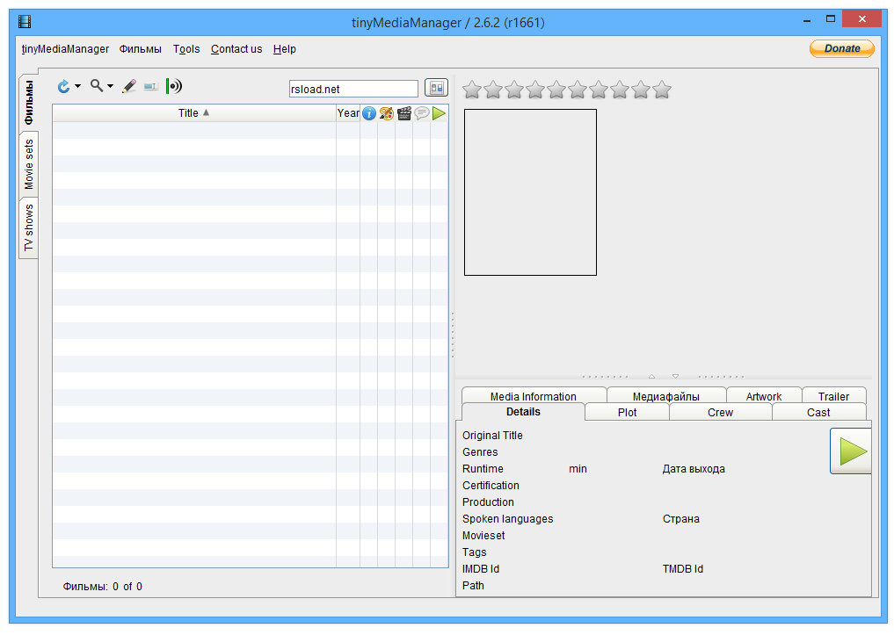Open the dropdown arrow beside the refresh icon

(77, 87)
